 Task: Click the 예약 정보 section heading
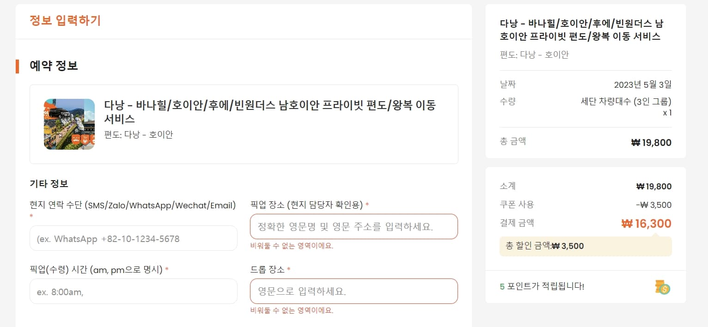tap(54, 66)
